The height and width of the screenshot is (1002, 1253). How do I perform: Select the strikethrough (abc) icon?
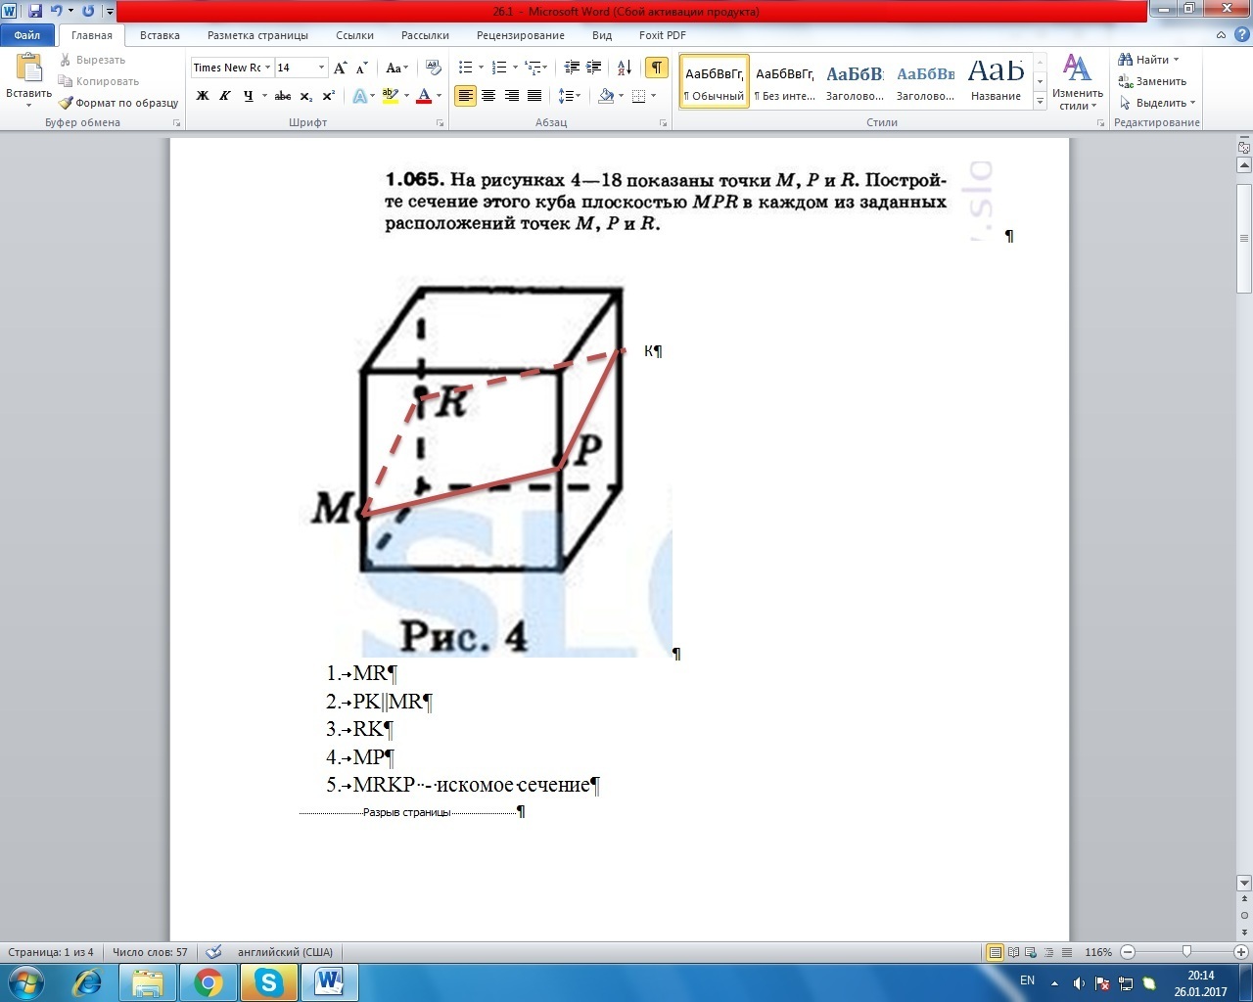tap(283, 95)
